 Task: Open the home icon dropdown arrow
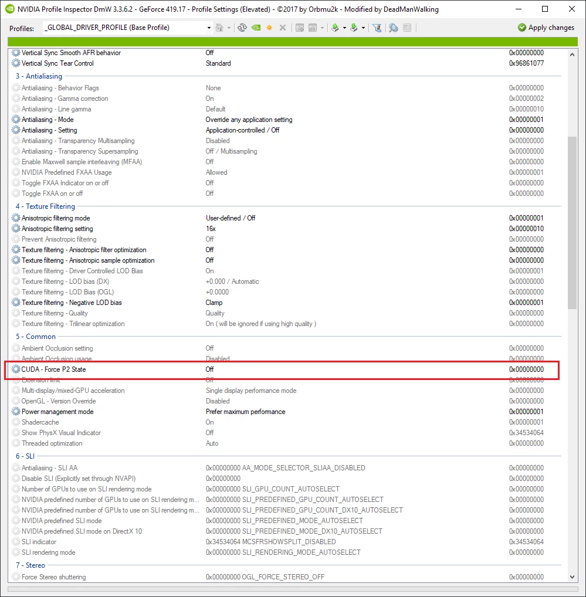tap(229, 28)
